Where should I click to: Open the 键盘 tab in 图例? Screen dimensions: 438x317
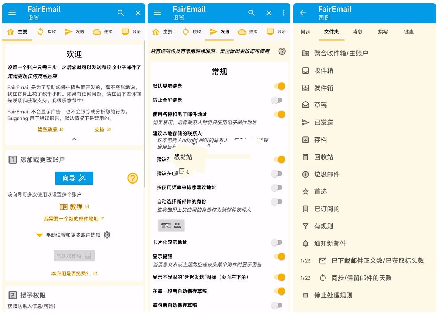409,32
